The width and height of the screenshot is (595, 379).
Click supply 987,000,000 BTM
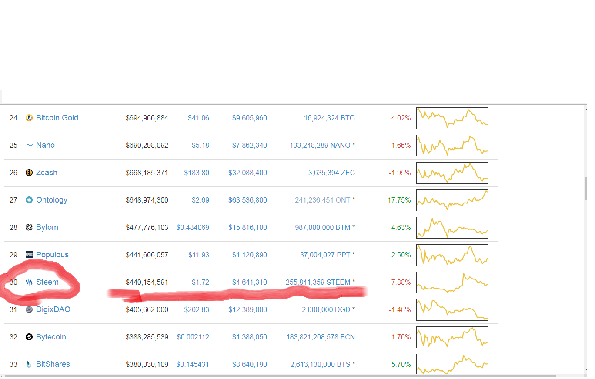coord(322,227)
